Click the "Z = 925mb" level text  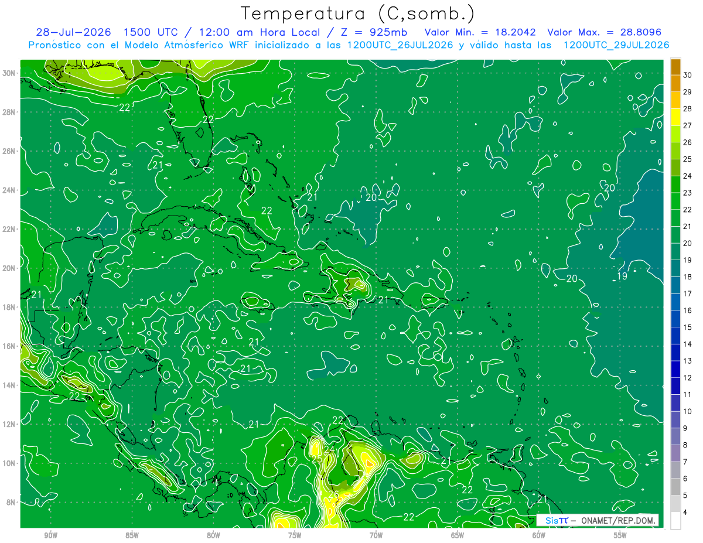(373, 32)
